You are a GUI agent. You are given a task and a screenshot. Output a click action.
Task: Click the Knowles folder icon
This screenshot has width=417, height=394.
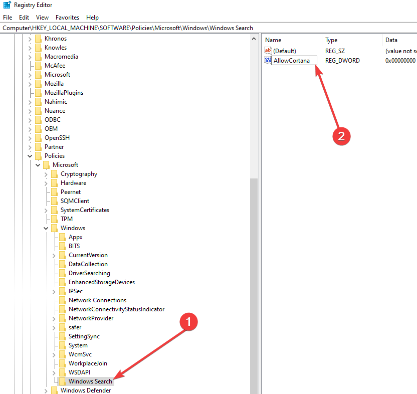[39, 48]
